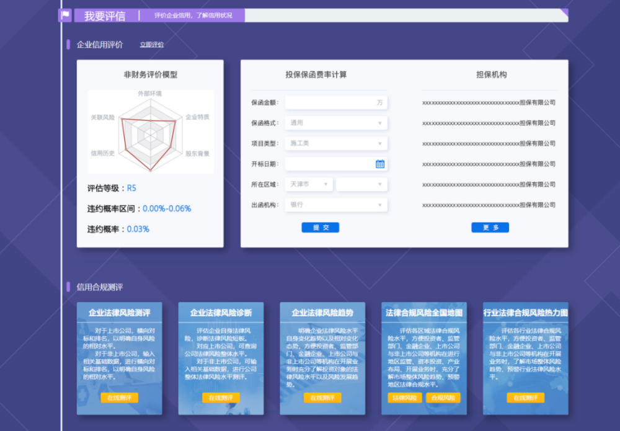Expand the 出函机构 dropdown showing 银行
The image size is (620, 431).
tap(336, 205)
